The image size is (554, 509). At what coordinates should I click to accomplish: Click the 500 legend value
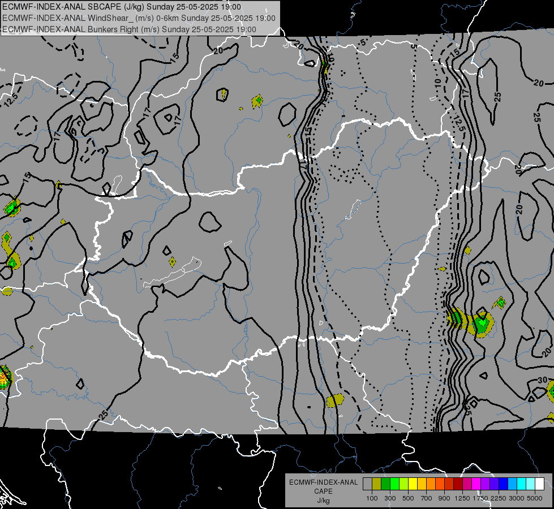coord(408,498)
